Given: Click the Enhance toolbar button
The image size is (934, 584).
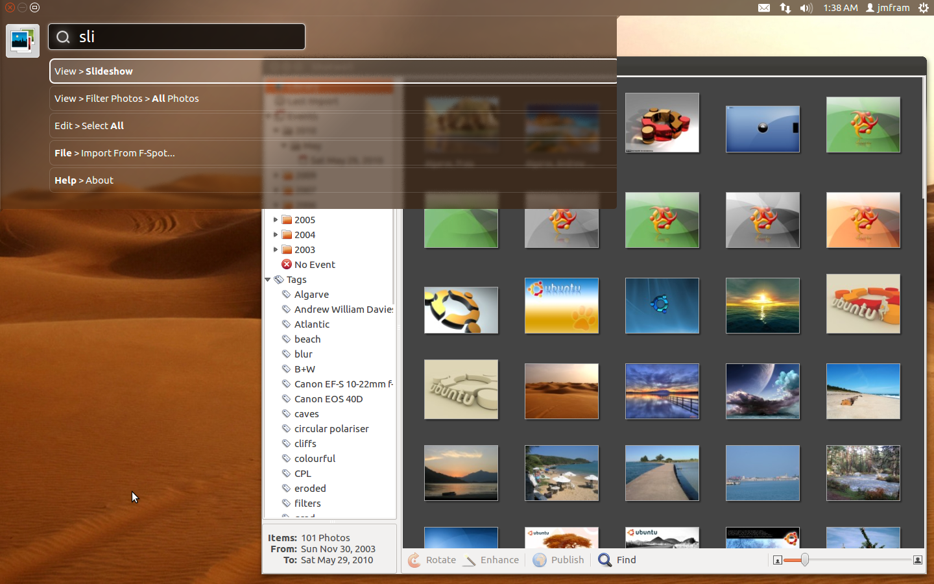Looking at the screenshot, I should tap(491, 560).
